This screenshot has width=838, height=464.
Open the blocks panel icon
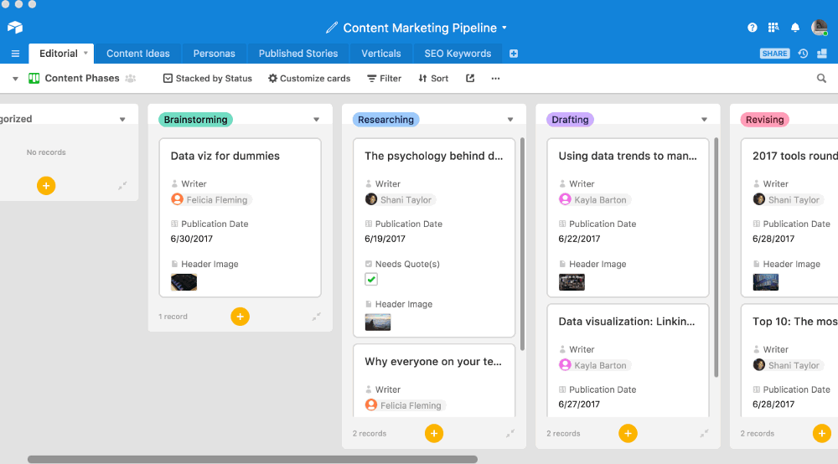822,54
